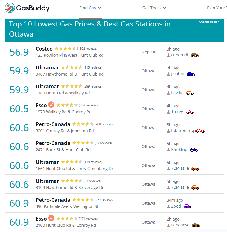Viewport: 227px width, 232px height.
Task: Click the Change Region link
Action: pos(209,22)
